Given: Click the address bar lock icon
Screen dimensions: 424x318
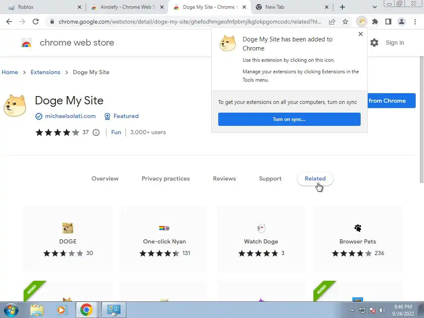Looking at the screenshot, I should pyautogui.click(x=52, y=22).
